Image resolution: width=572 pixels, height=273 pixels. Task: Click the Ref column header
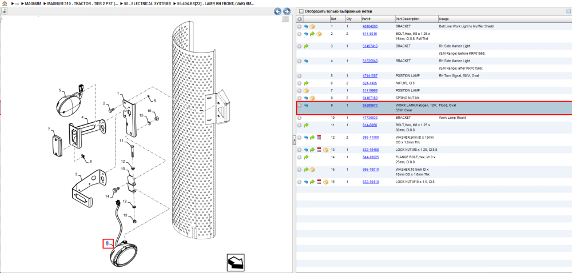point(333,19)
